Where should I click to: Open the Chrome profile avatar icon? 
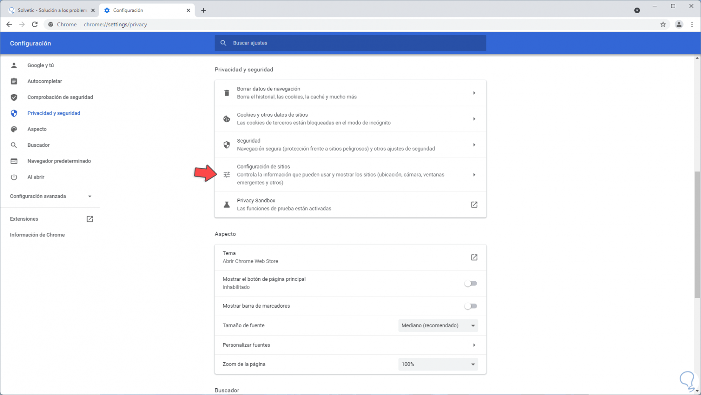tap(679, 24)
